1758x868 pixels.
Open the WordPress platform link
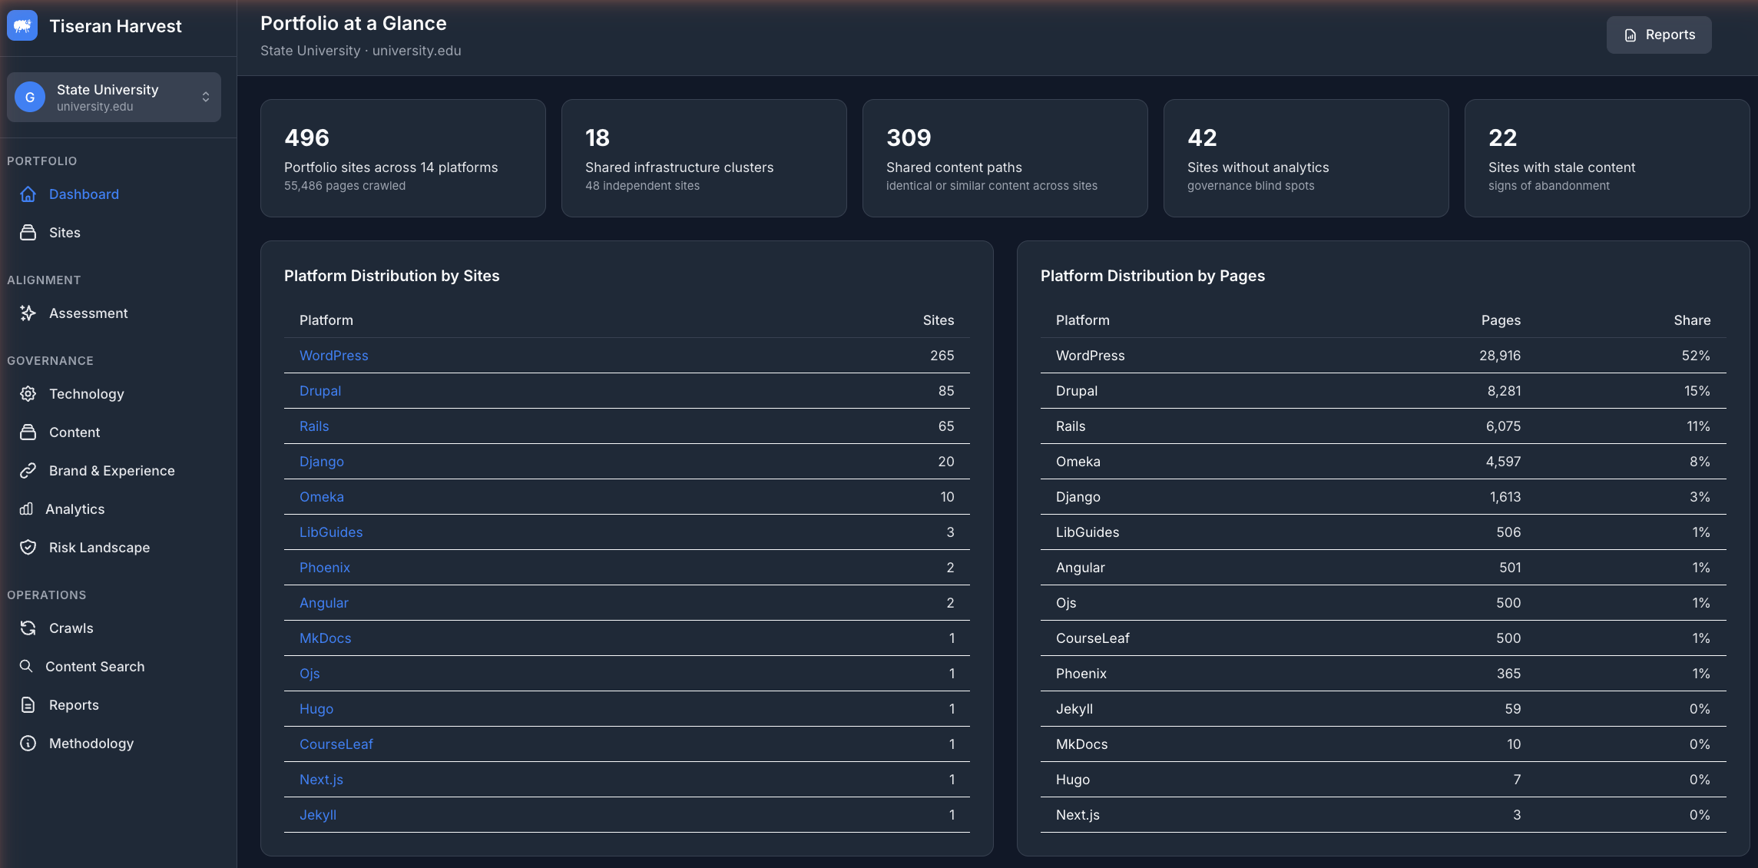[333, 355]
